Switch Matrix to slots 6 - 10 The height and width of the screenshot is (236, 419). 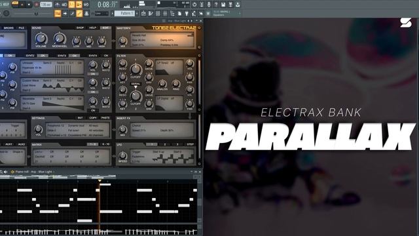click(105, 144)
